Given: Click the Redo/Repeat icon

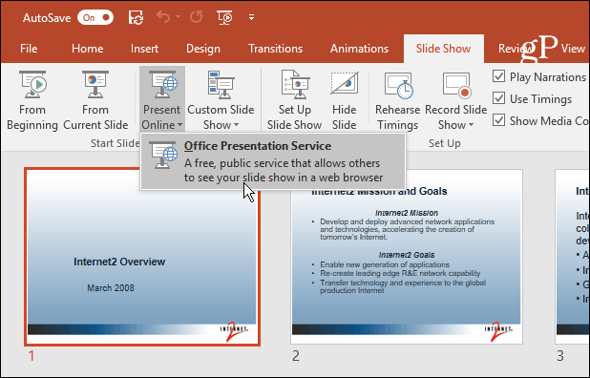Looking at the screenshot, I should pyautogui.click(x=196, y=17).
